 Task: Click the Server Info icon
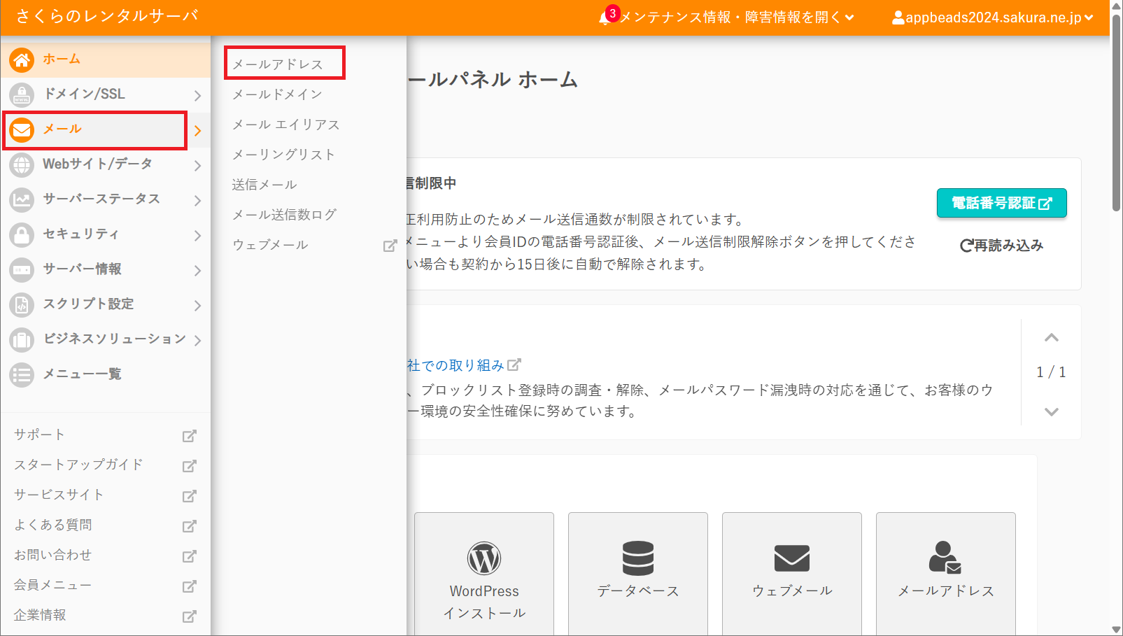coord(22,270)
